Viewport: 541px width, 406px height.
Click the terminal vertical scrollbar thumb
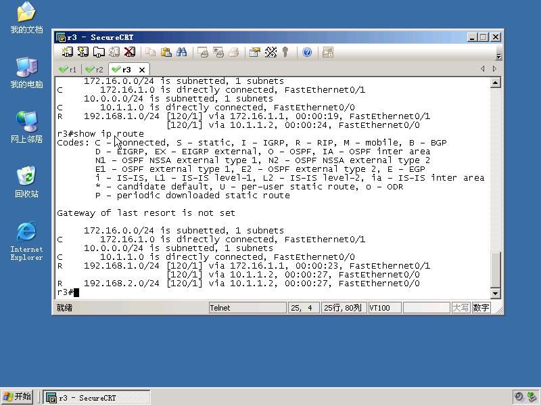click(x=496, y=270)
